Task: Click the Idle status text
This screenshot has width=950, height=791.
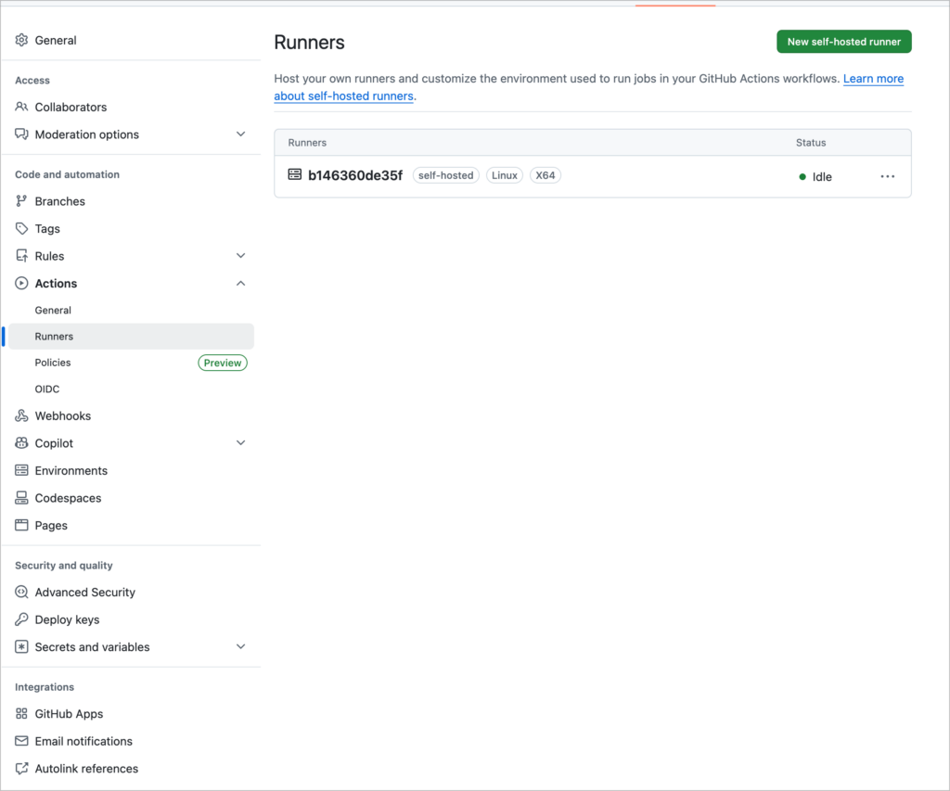Action: [822, 177]
